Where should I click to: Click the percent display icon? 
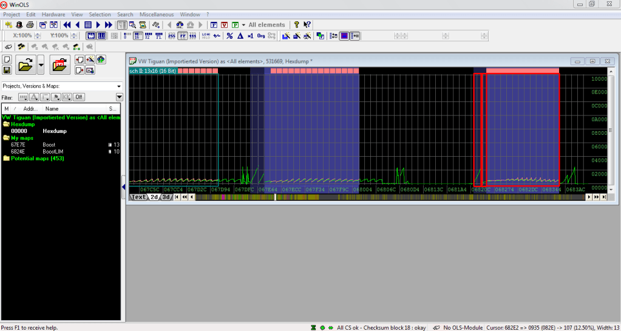click(x=229, y=36)
